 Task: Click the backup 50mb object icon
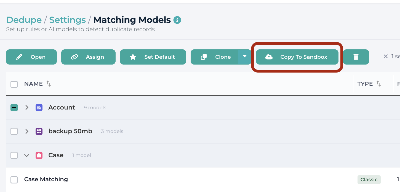[39, 131]
